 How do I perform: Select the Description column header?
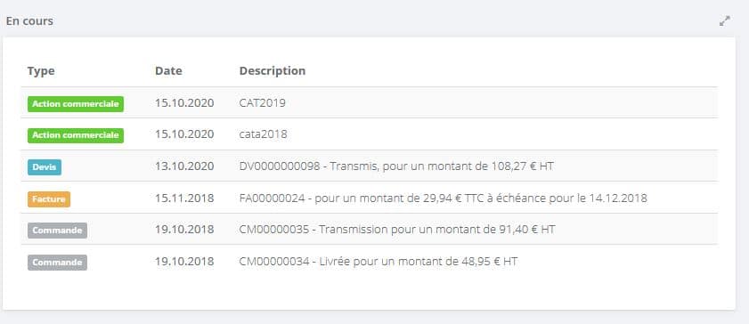[x=273, y=70]
